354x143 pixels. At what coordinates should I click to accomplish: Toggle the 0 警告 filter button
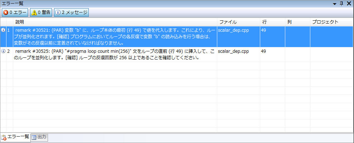point(41,12)
